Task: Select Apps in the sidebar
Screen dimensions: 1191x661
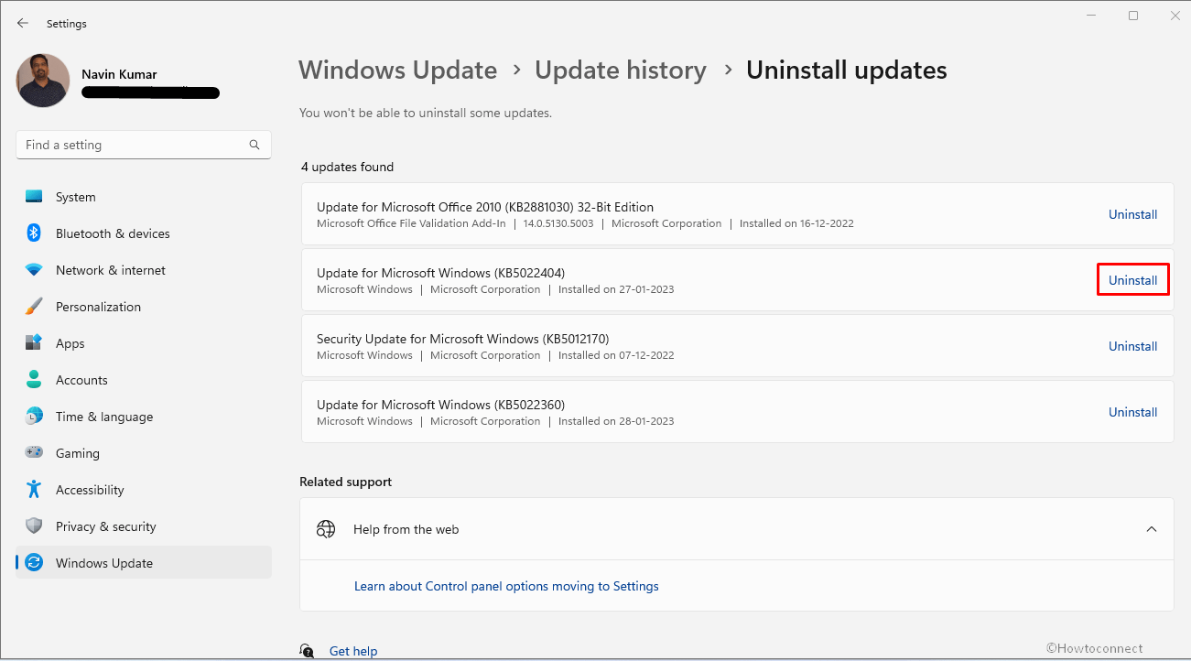Action: (x=144, y=343)
